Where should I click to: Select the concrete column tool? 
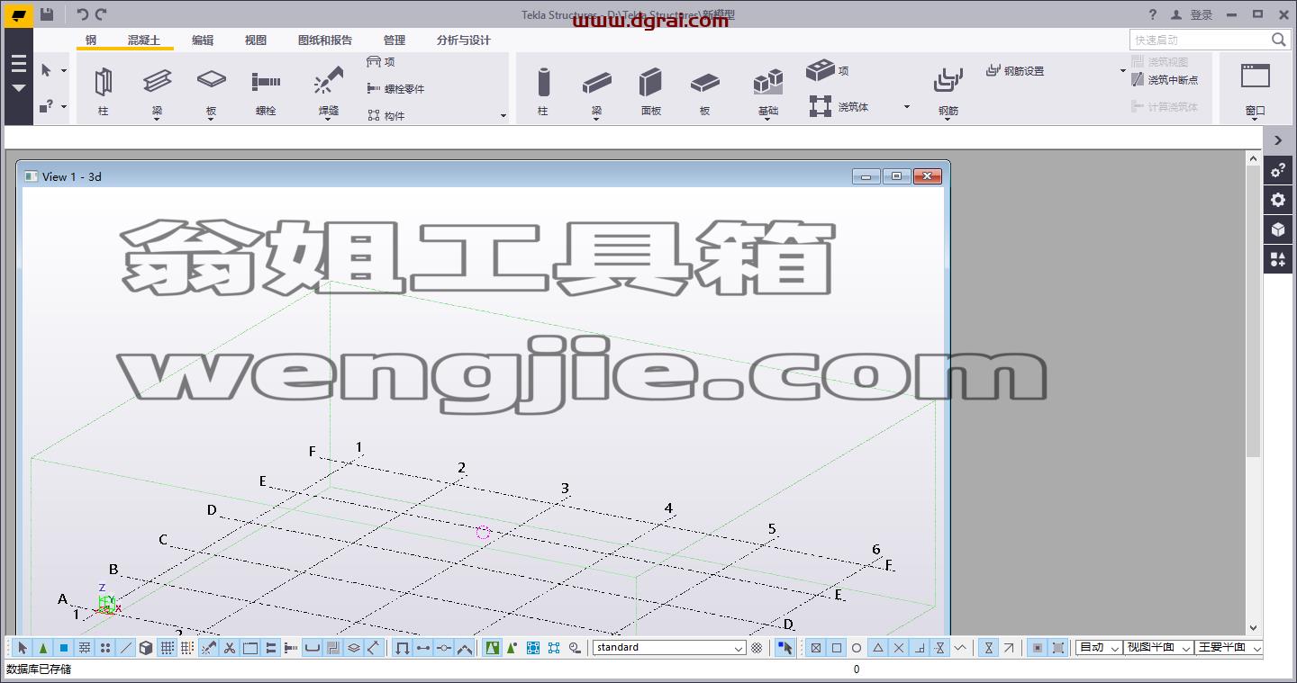[542, 90]
